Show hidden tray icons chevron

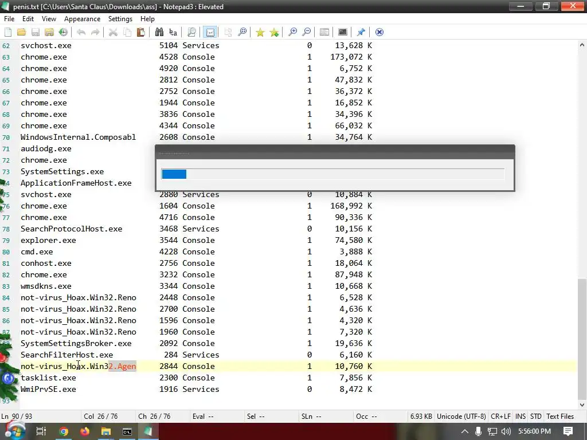point(464,431)
